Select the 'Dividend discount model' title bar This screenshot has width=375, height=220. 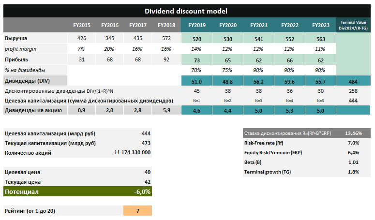coord(187,11)
